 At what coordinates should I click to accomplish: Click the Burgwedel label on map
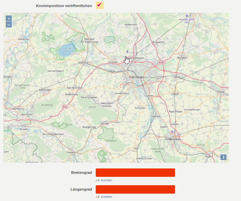click(158, 42)
